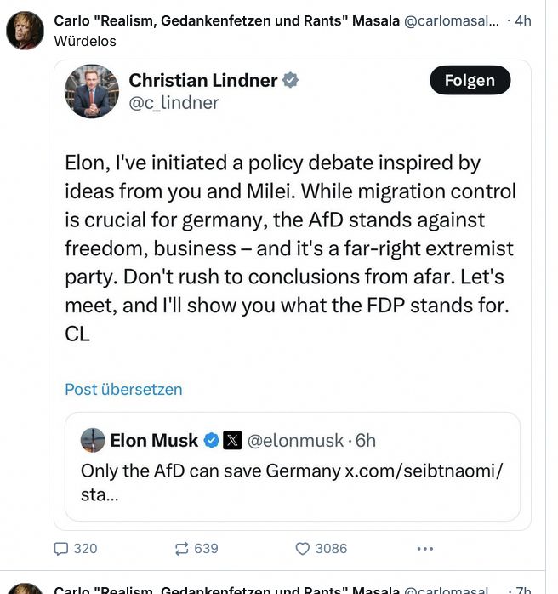Click the 4h timestamp of Carlo's post

pos(523,20)
